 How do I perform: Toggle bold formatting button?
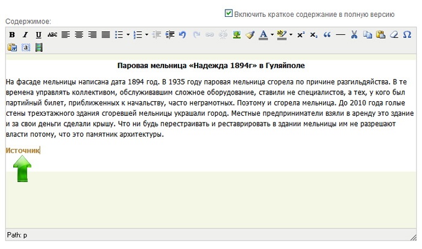12,35
